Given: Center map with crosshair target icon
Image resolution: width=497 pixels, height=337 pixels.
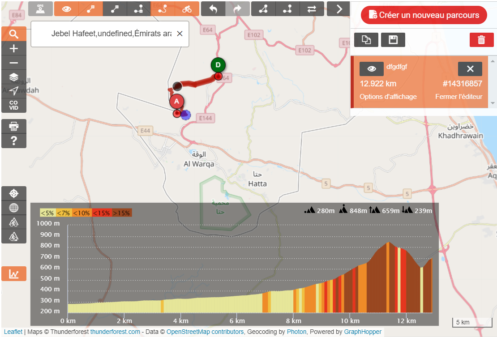Looking at the screenshot, I should point(13,193).
